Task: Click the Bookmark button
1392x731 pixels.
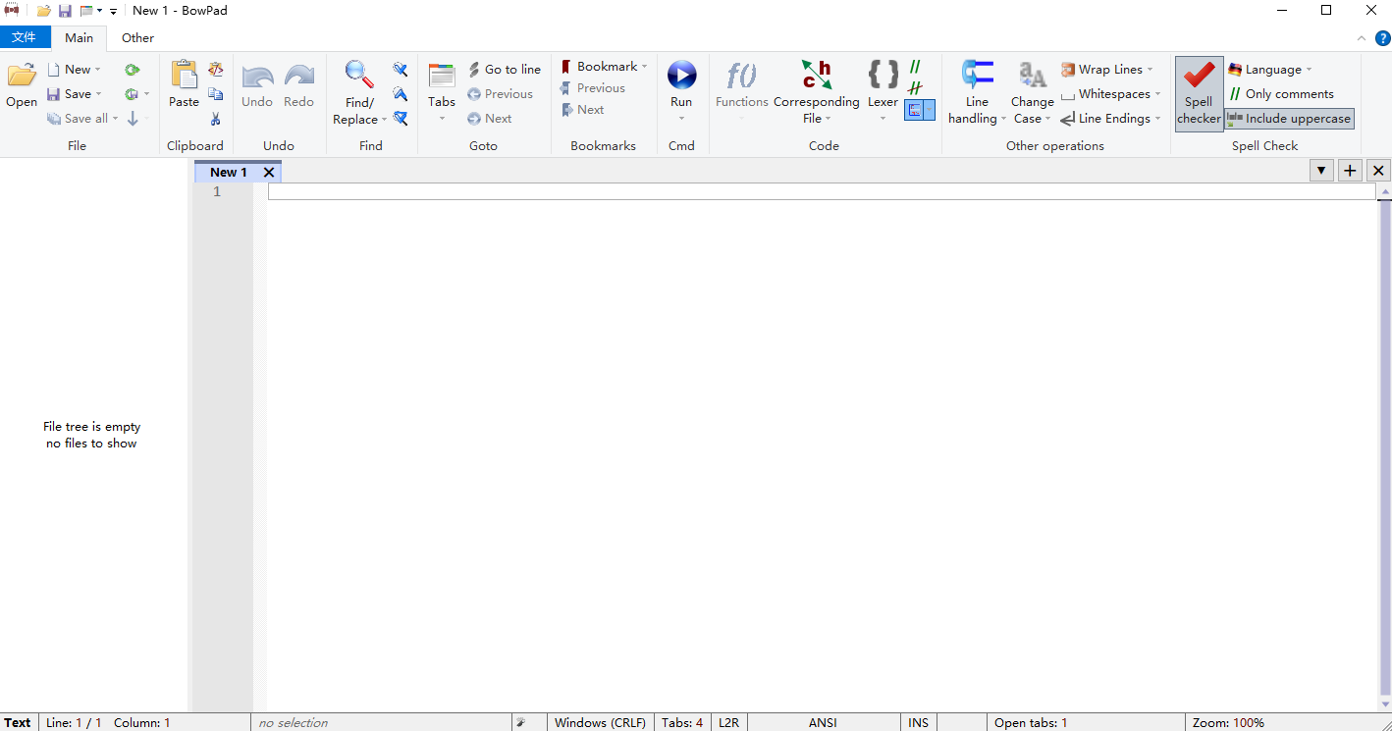Action: coord(605,67)
